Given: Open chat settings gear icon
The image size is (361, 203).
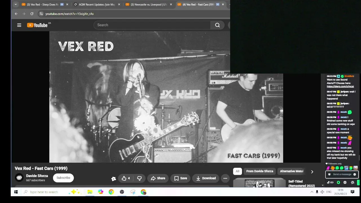Looking at the screenshot, I should [x=345, y=182].
